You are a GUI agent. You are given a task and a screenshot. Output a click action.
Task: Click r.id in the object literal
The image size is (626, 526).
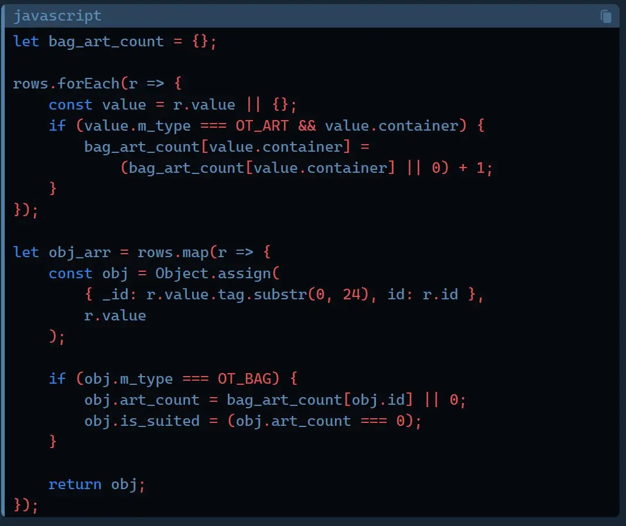(440, 295)
